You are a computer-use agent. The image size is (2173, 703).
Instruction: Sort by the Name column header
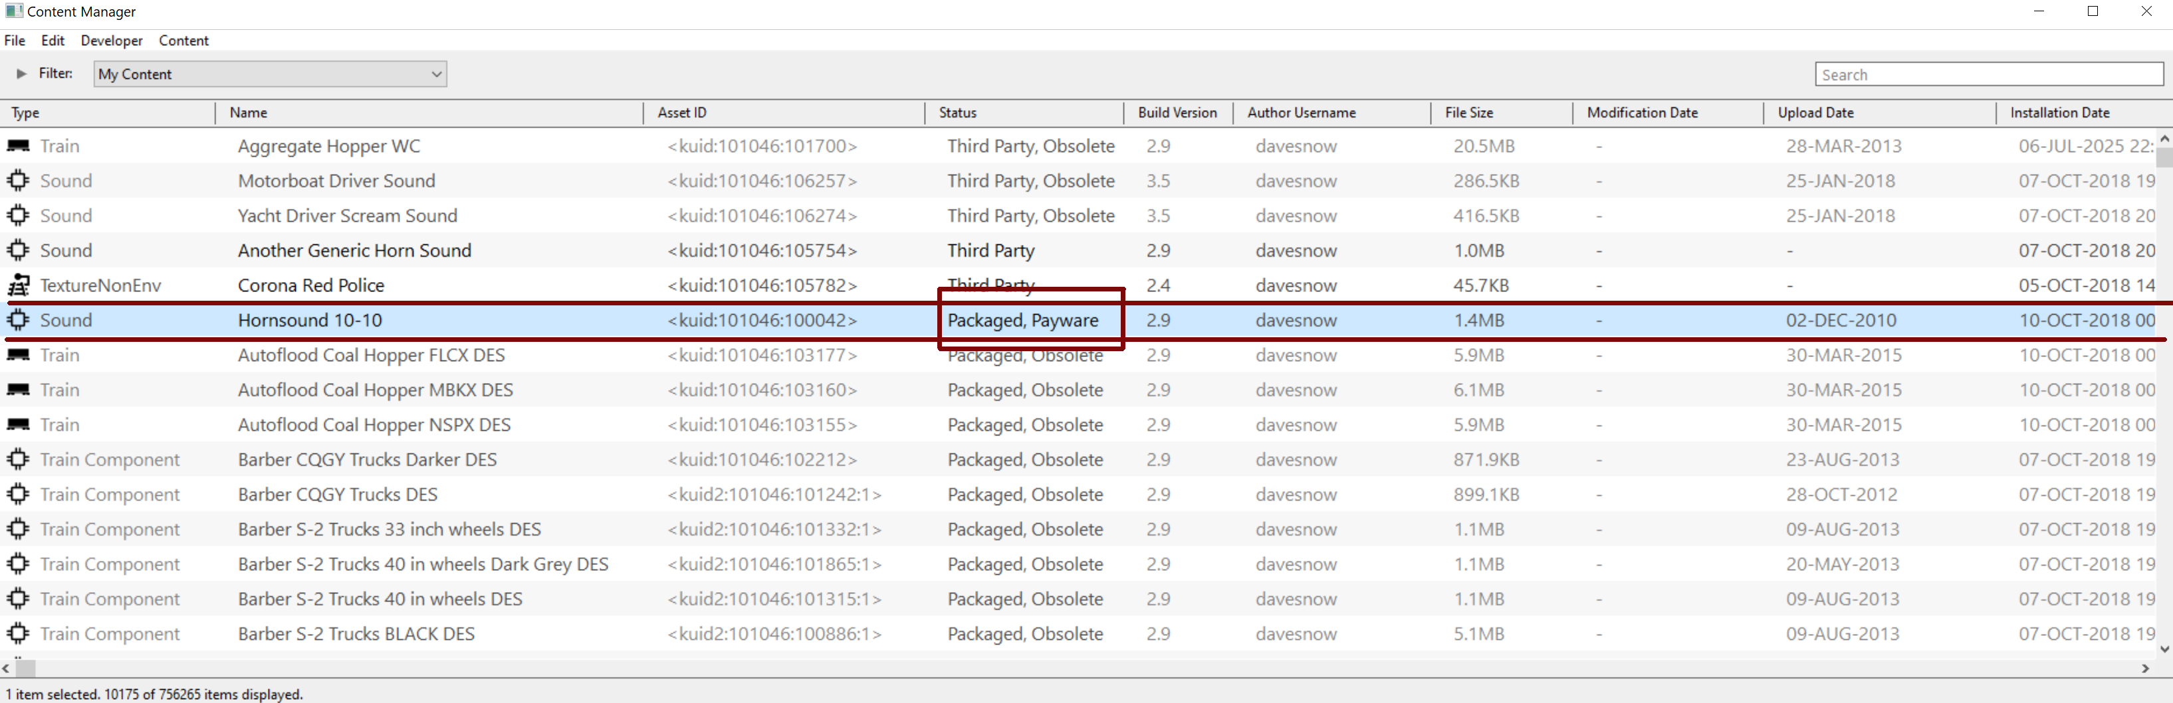[x=430, y=113]
